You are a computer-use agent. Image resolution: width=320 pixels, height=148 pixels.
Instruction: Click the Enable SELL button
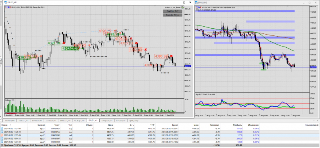click(x=172, y=15)
